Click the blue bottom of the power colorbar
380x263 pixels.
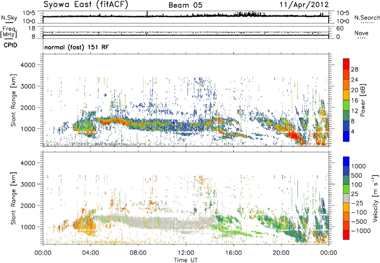(346, 137)
